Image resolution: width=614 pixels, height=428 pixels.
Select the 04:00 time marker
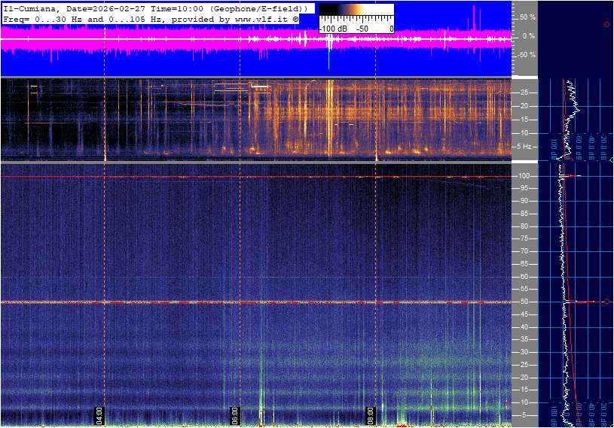coord(99,415)
